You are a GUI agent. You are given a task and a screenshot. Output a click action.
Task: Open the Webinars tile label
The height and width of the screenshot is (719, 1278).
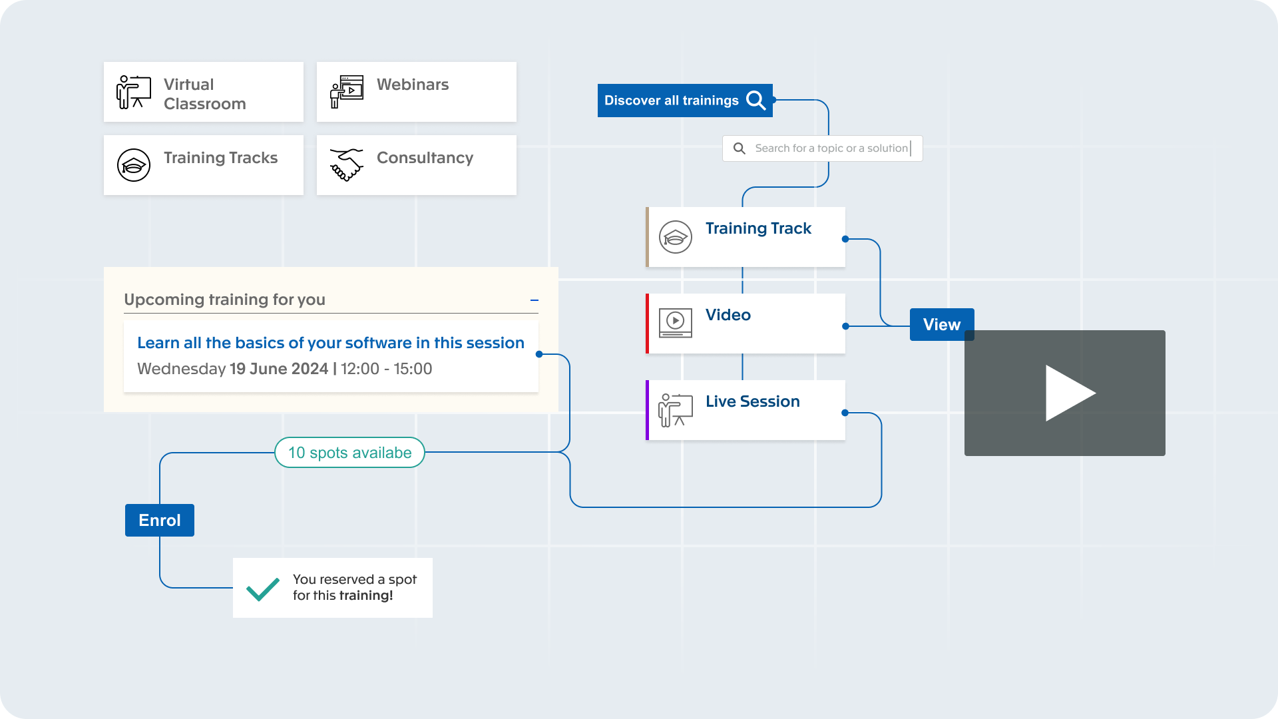(x=413, y=85)
